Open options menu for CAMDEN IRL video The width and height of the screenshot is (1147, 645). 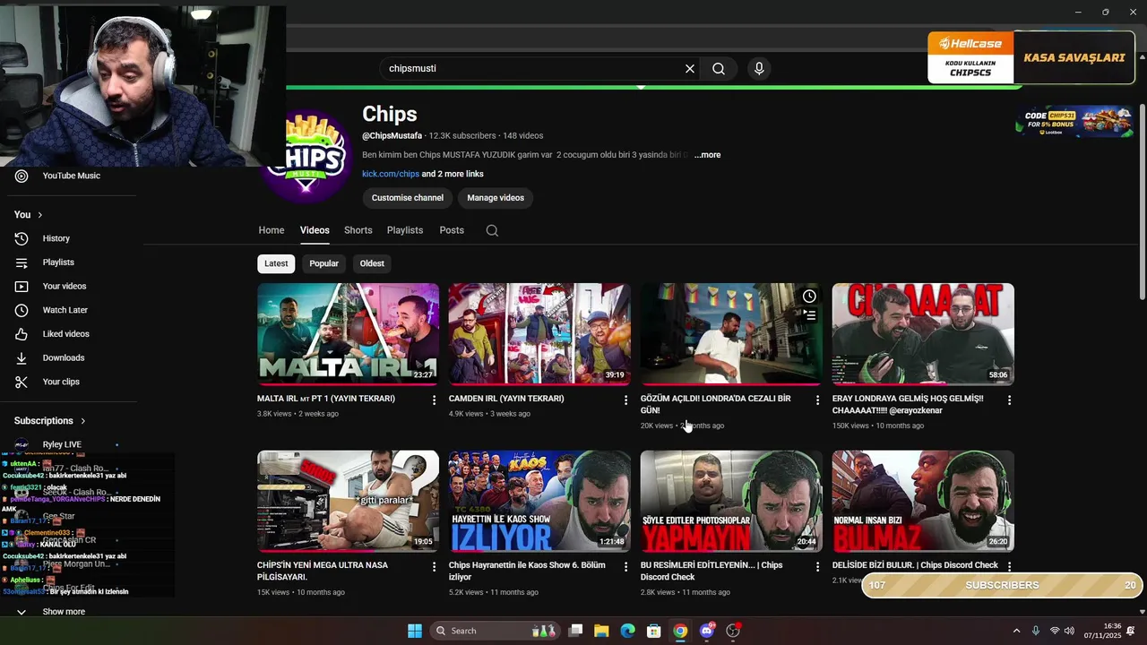point(625,400)
